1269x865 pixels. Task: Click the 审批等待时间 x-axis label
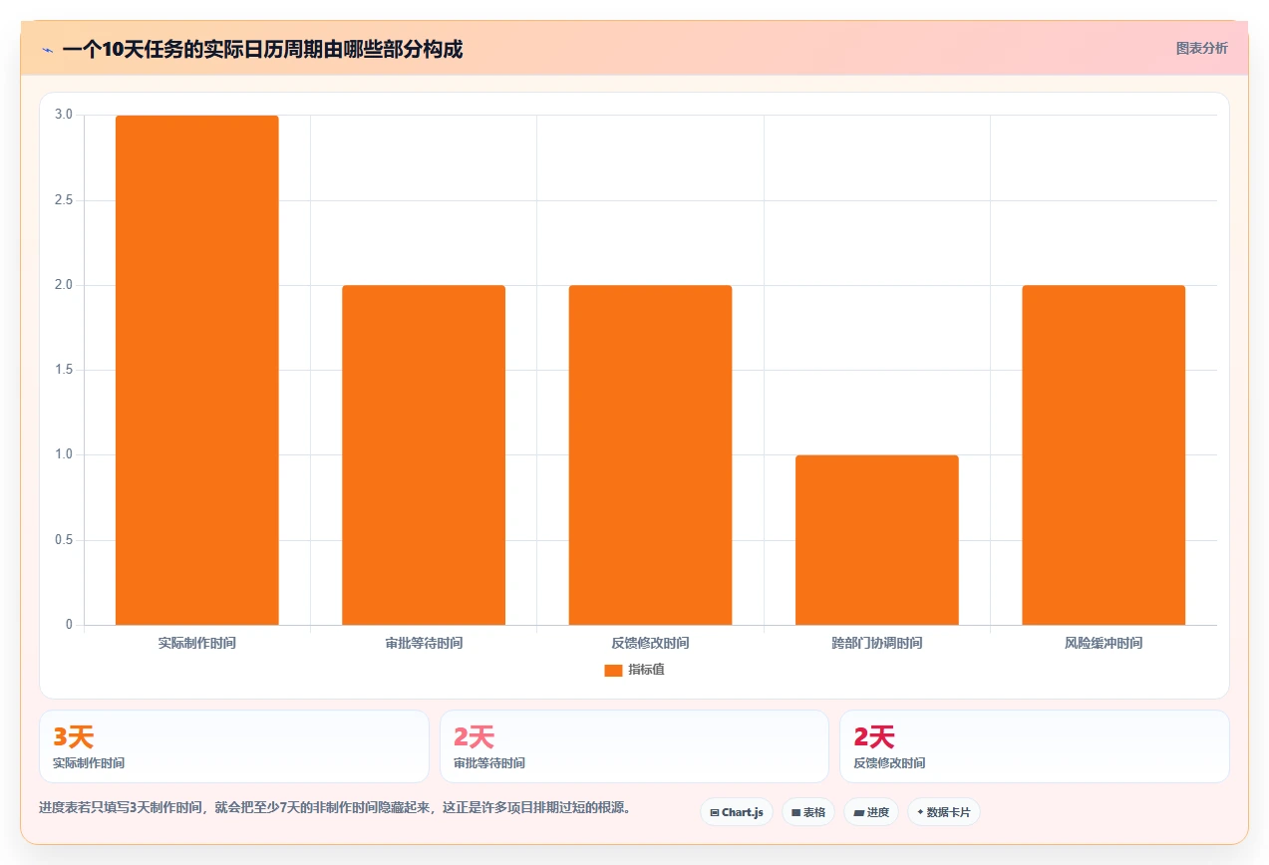tap(424, 643)
